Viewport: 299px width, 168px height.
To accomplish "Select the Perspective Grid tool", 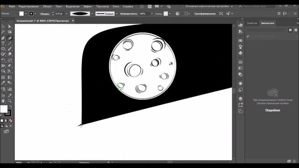I will 9,71.
